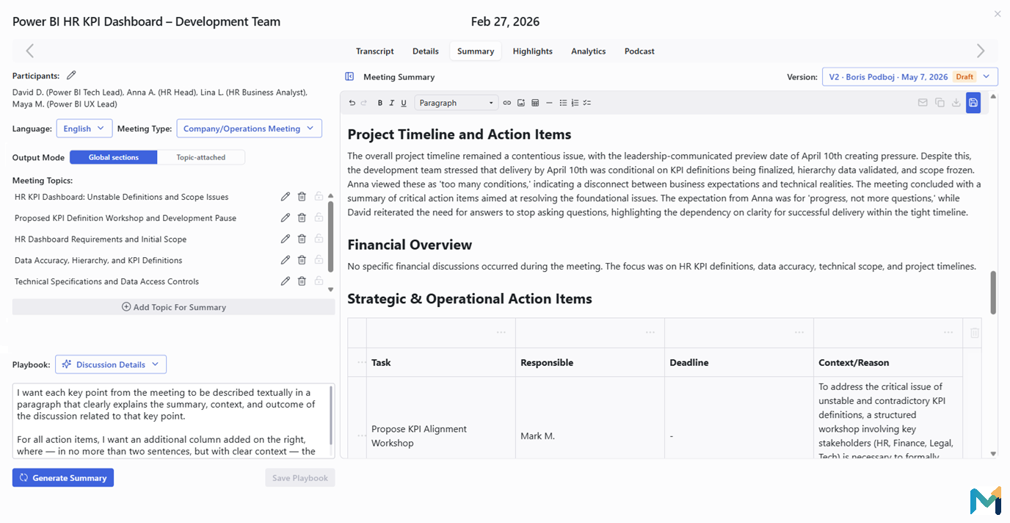Select Topic-attached output mode
1010x523 pixels.
(201, 157)
